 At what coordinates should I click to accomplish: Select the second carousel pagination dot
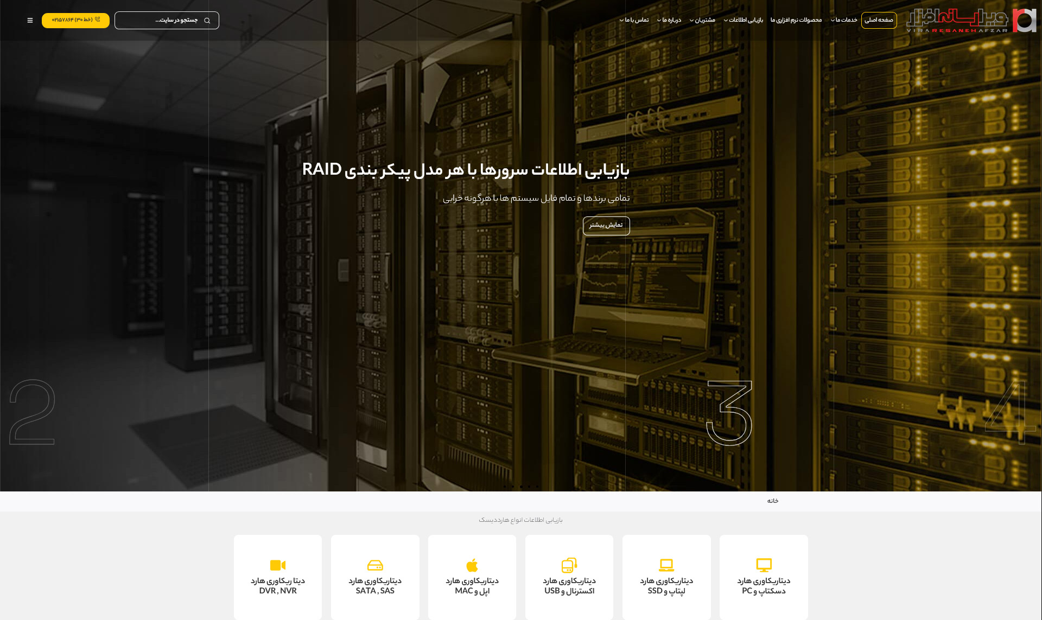pyautogui.click(x=513, y=487)
